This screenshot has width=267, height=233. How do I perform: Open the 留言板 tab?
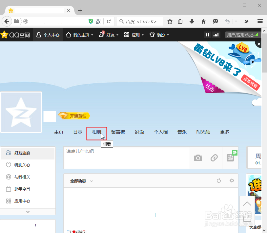coord(118,132)
